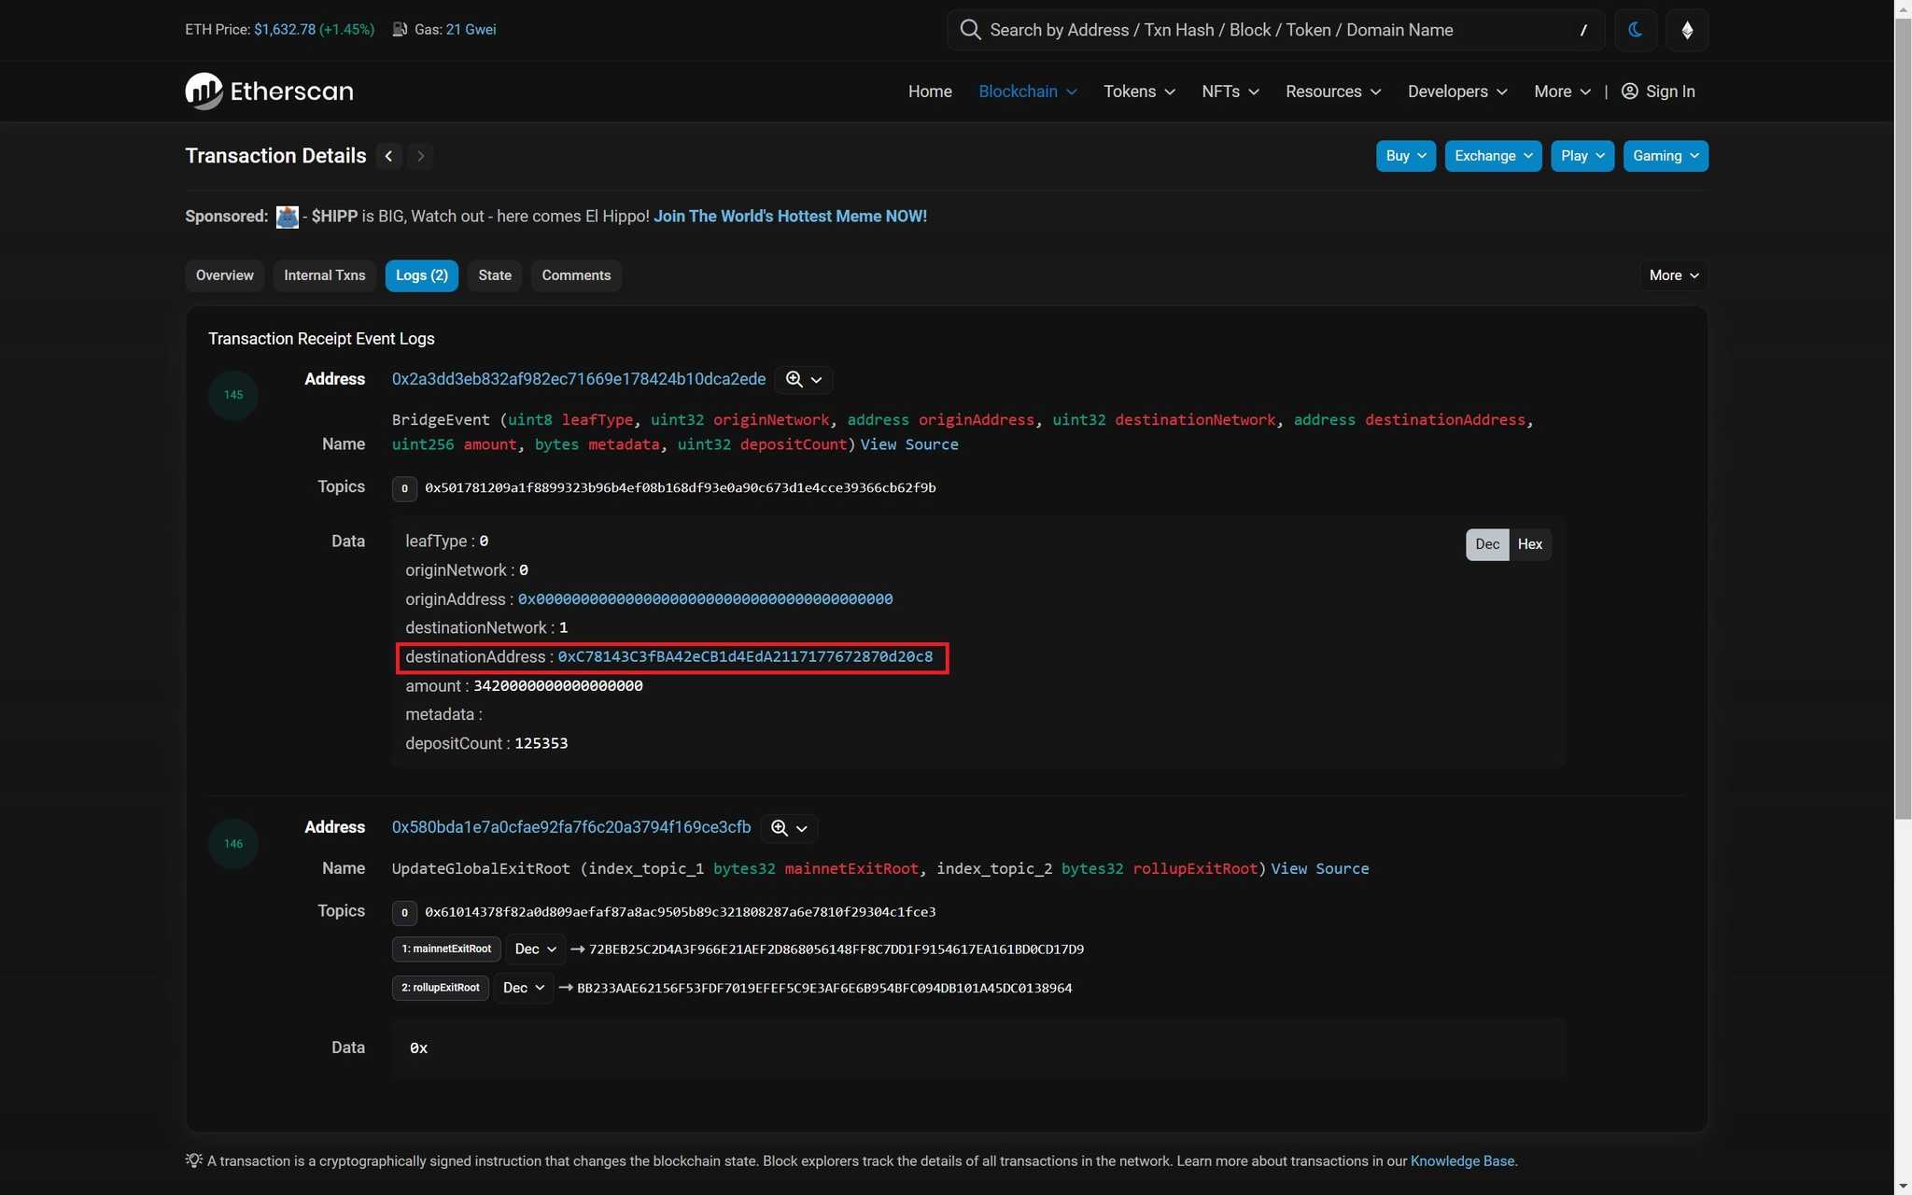Click the Knowledge Base link
The height and width of the screenshot is (1195, 1912).
[1462, 1161]
